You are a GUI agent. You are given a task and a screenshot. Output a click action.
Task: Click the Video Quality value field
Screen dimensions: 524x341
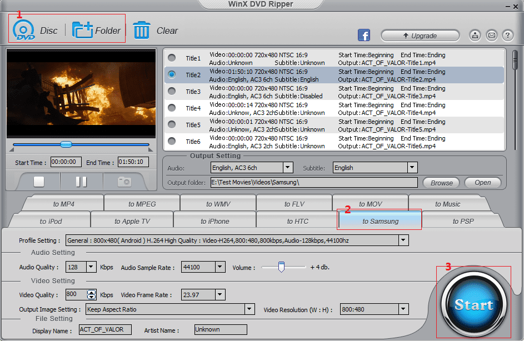pos(76,294)
